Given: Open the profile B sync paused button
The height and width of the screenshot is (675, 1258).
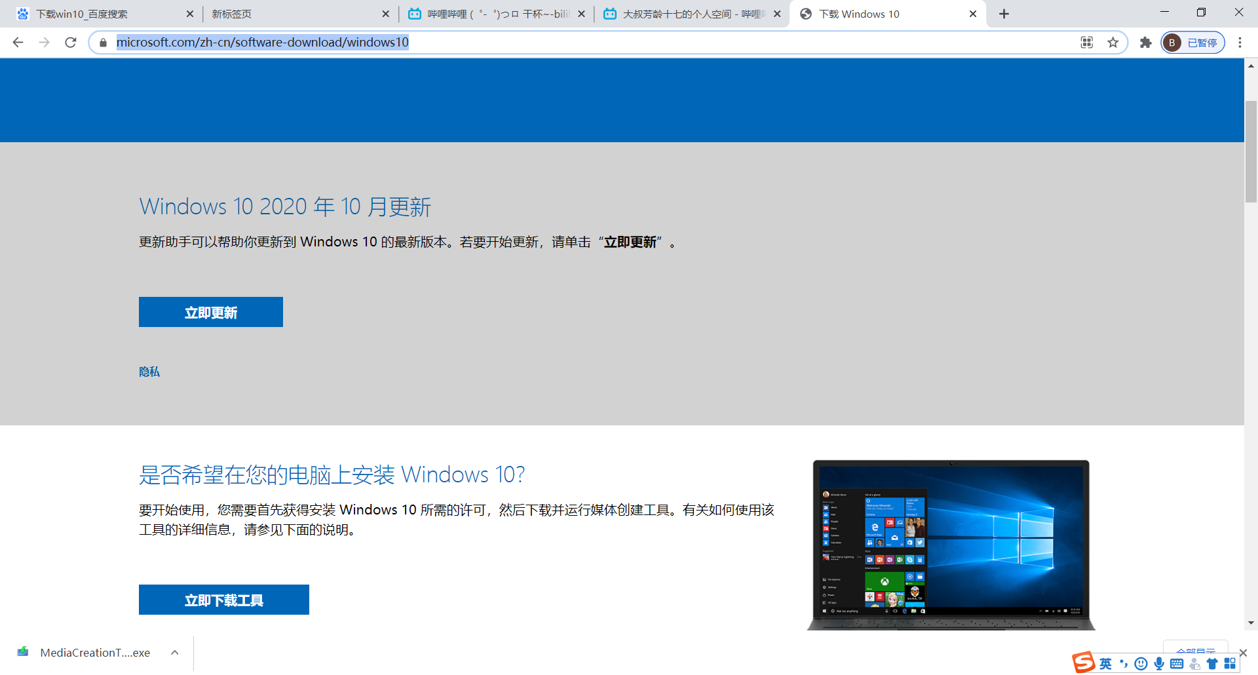Looking at the screenshot, I should tap(1193, 43).
